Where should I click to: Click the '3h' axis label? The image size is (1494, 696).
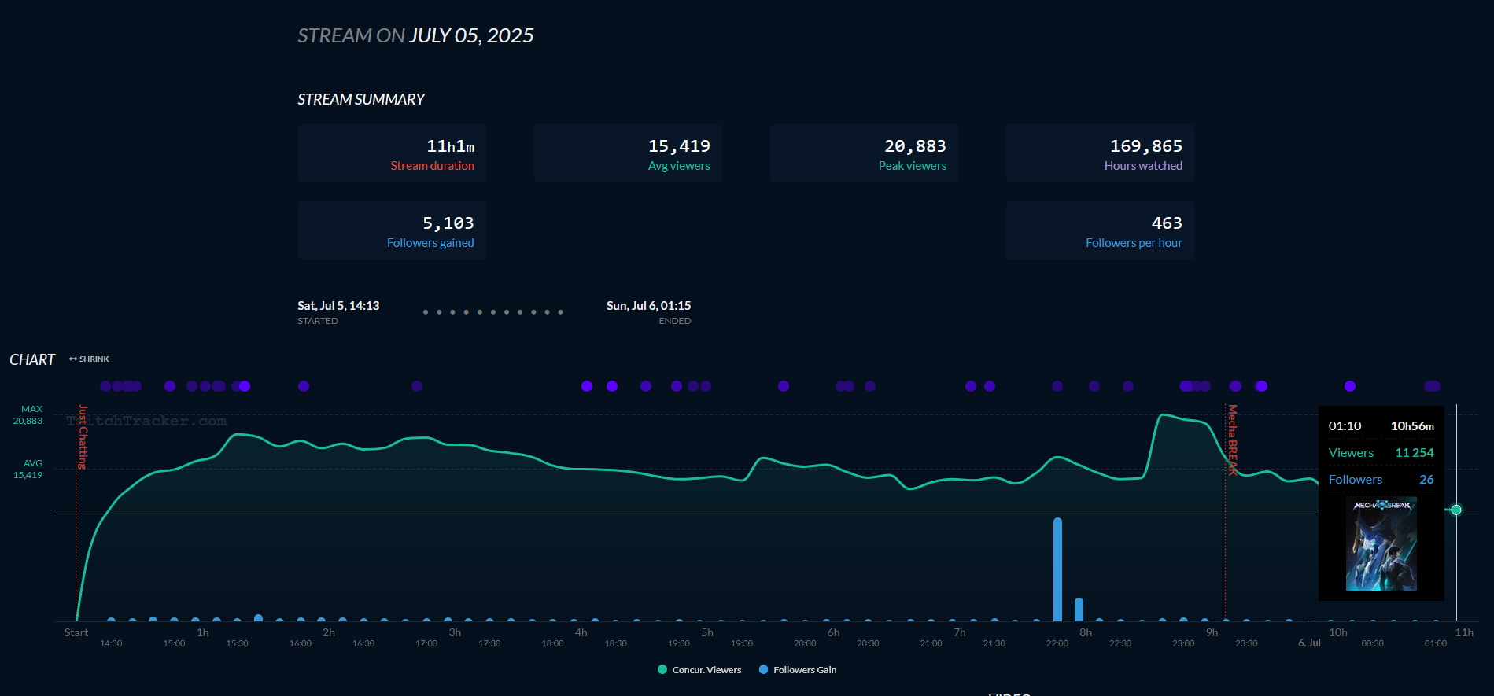pos(455,633)
